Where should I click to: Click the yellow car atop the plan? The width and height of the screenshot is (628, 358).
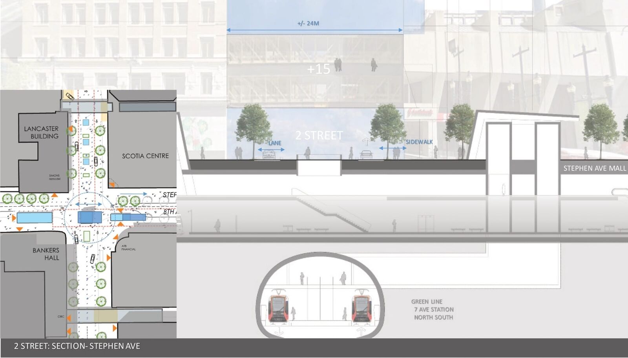click(x=69, y=96)
